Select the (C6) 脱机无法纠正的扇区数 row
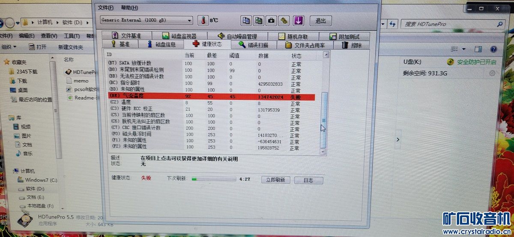514x237 pixels. pos(211,122)
